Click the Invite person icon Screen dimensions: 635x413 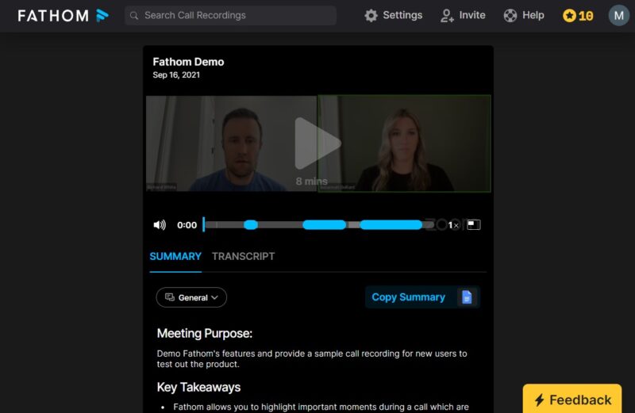click(x=447, y=16)
